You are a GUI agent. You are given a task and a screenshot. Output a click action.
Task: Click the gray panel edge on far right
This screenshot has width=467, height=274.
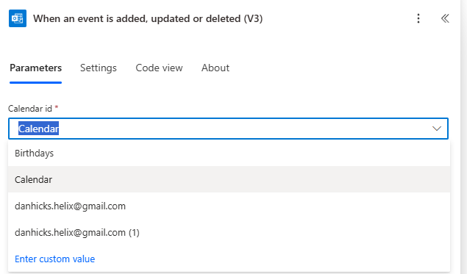pyautogui.click(x=463, y=137)
